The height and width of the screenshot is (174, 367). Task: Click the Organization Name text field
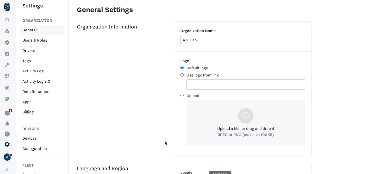click(242, 40)
